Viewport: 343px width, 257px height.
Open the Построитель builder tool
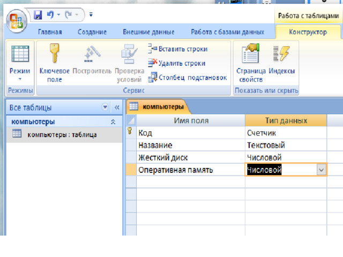pyautogui.click(x=92, y=59)
